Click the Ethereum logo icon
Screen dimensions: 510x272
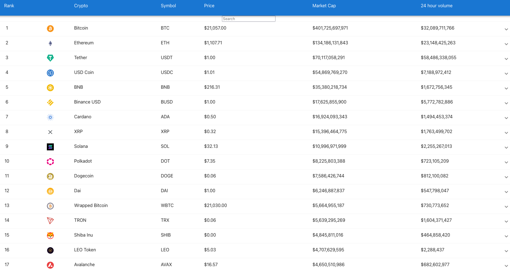(50, 43)
